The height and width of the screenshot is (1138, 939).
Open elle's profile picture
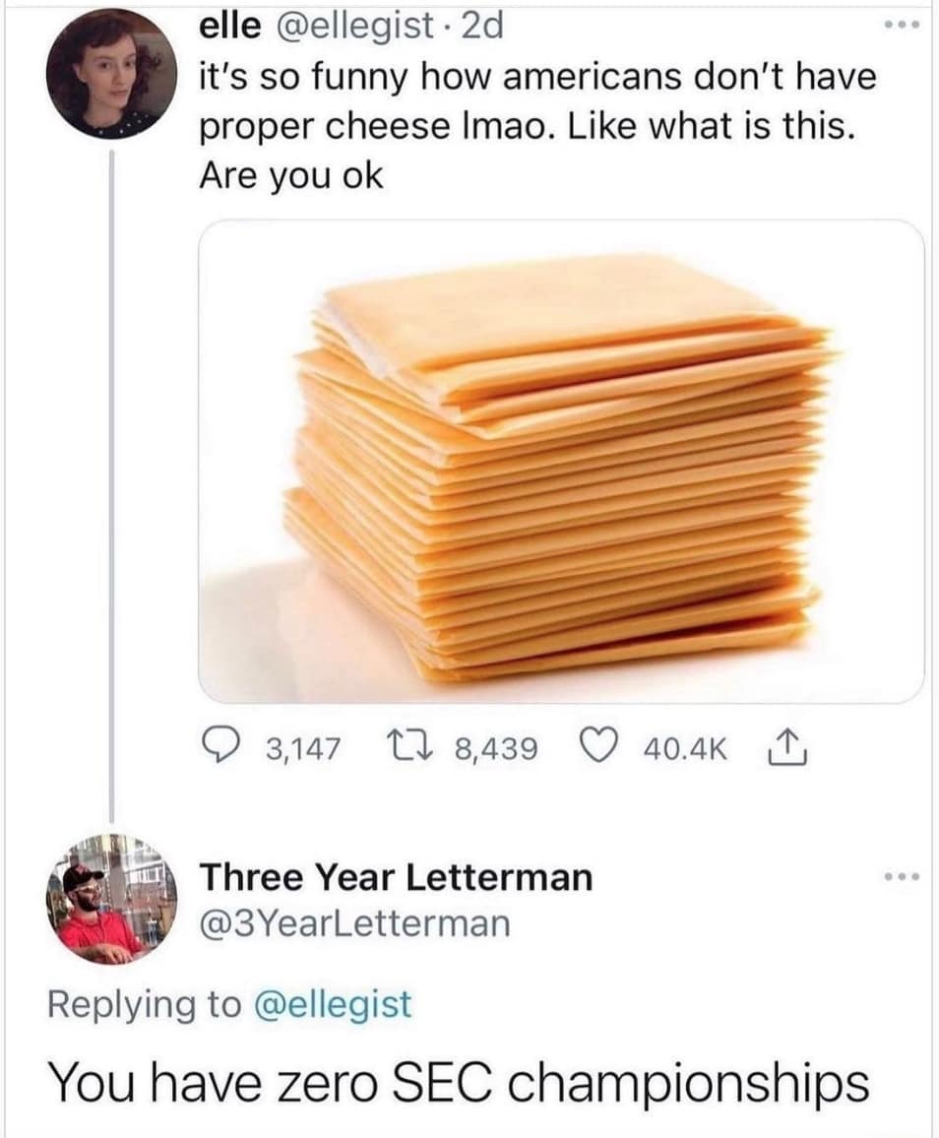pos(111,74)
